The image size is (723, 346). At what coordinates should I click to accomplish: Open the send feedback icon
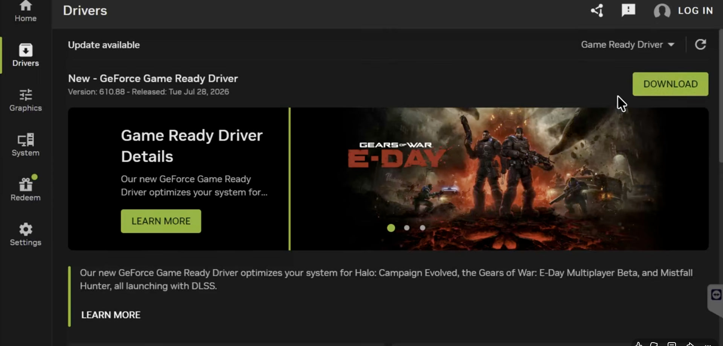click(x=628, y=10)
